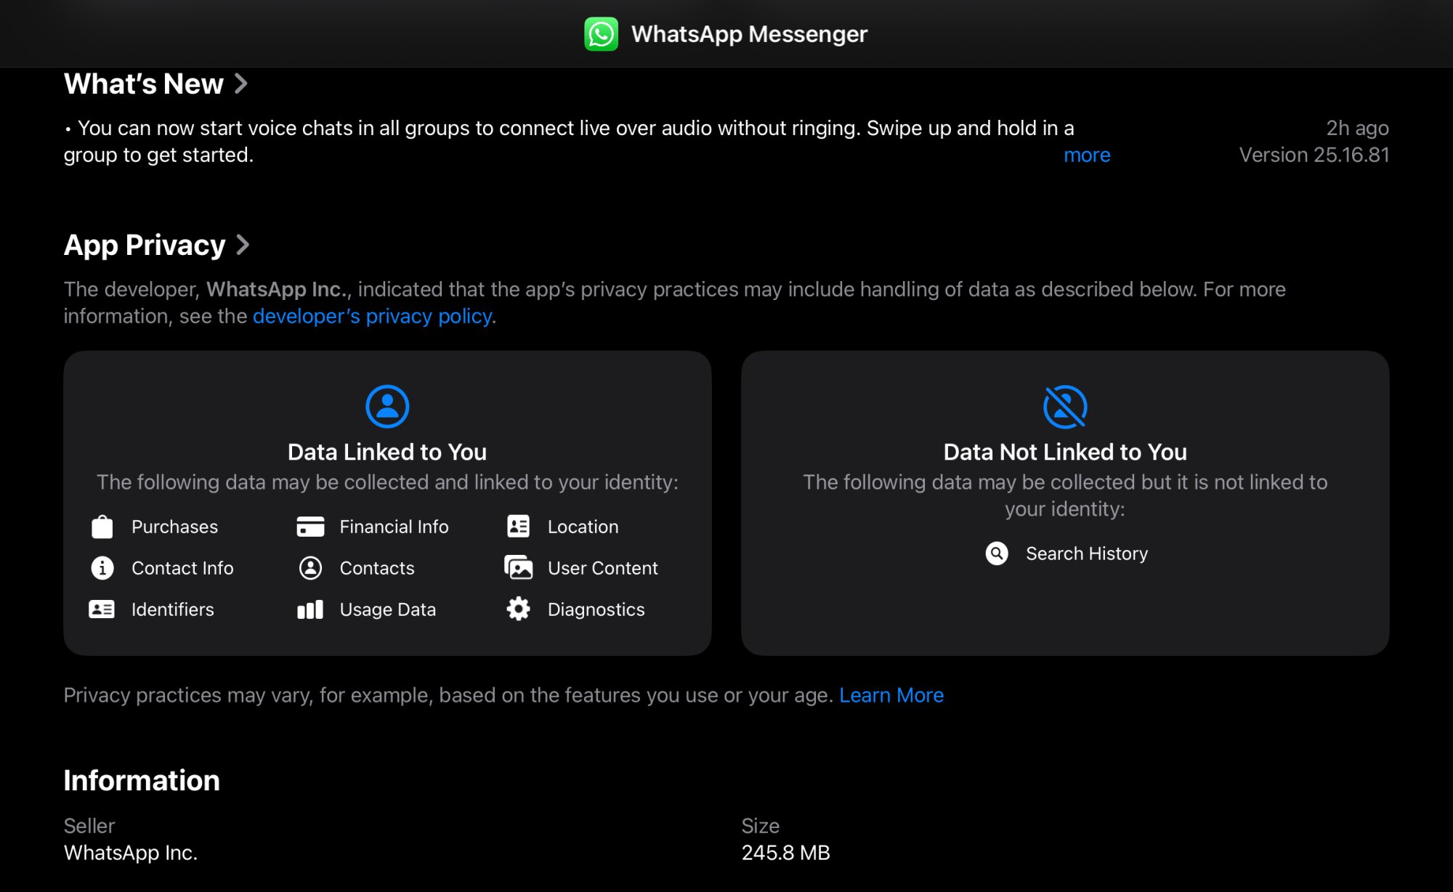1453x892 pixels.
Task: Click the Purchases shopping bag icon
Action: point(102,527)
